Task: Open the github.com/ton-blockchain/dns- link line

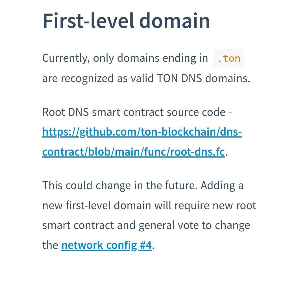Action: pyautogui.click(x=142, y=132)
